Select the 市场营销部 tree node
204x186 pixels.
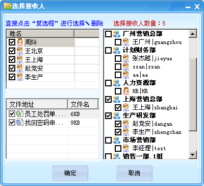[x=139, y=140]
